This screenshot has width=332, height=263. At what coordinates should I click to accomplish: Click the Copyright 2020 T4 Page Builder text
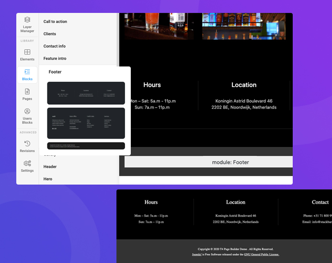pyautogui.click(x=235, y=249)
